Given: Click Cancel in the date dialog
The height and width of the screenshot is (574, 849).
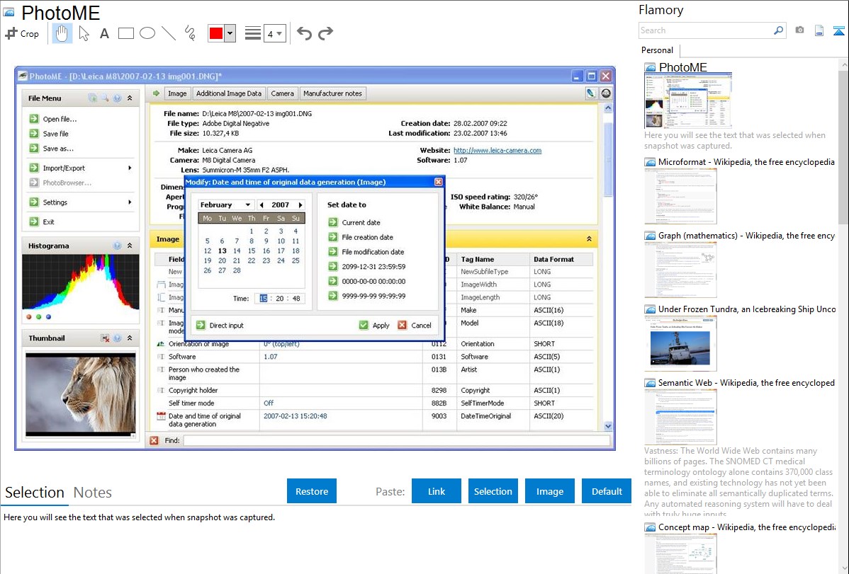Looking at the screenshot, I should (415, 325).
